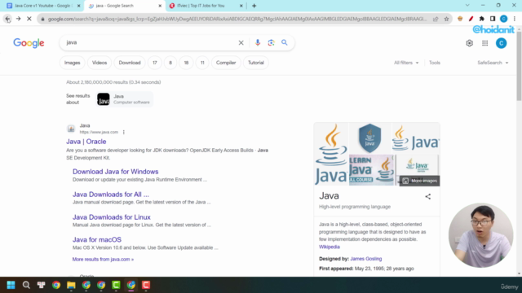Open Google account avatar on the page
522x293 pixels.
[501, 43]
